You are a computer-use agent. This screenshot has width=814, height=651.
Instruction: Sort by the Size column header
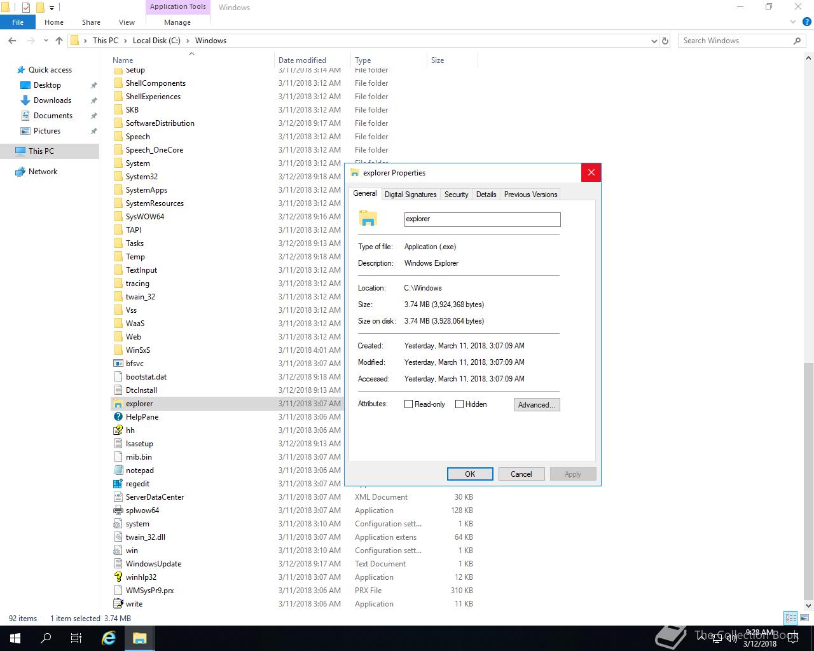(x=452, y=60)
